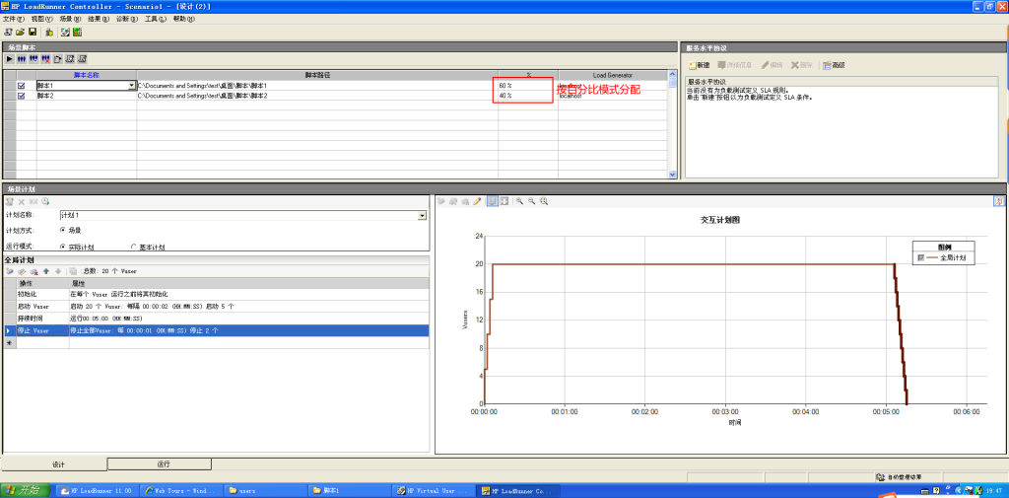Switch to the 运行 tab

coord(164,463)
